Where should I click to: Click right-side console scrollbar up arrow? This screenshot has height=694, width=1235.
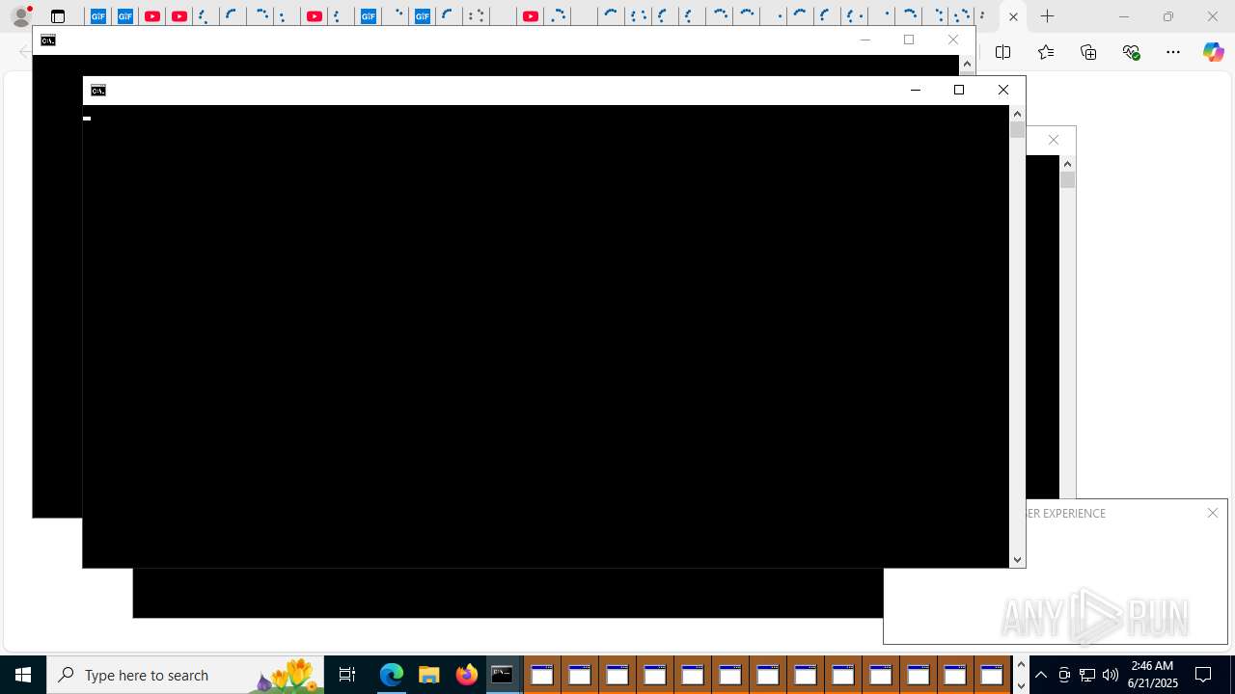(1067, 164)
